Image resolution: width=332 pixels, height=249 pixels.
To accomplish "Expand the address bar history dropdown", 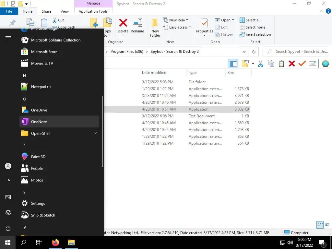I will click(244, 52).
